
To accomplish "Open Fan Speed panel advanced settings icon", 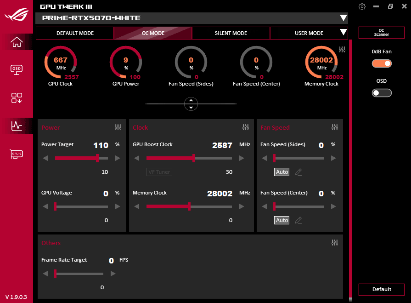I will click(x=334, y=127).
